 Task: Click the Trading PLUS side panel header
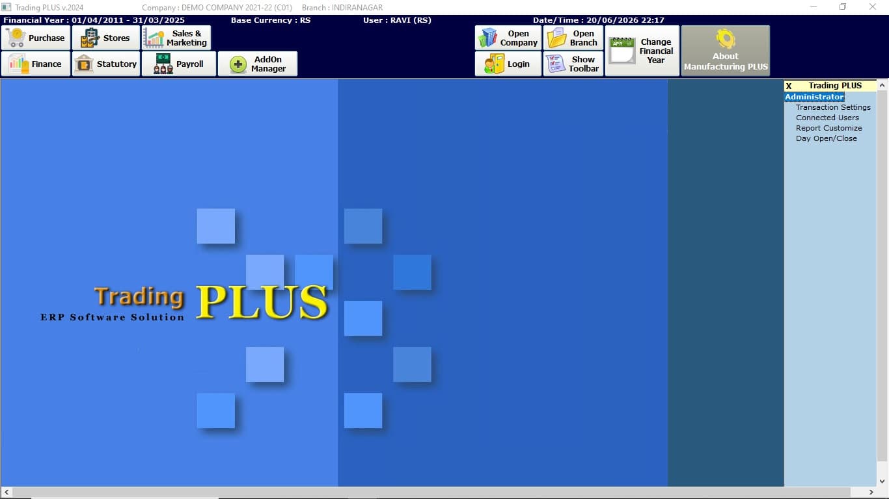[835, 86]
